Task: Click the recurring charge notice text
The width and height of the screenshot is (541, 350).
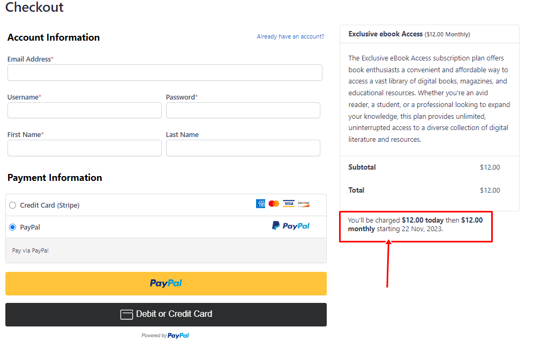Action: click(x=416, y=224)
